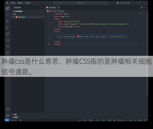This screenshot has width=153, height=129.
Task: Collapse the CSS folder
Action: (28, 14)
